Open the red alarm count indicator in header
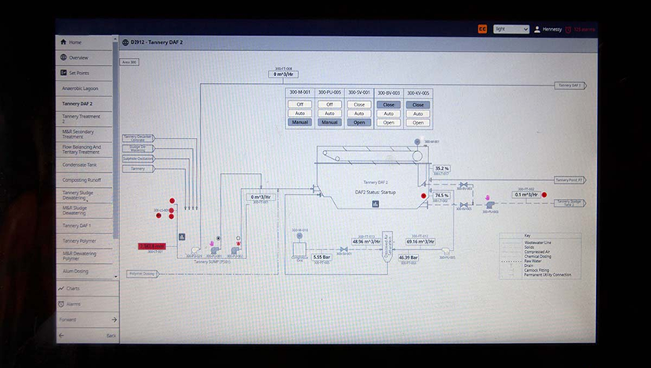Image resolution: width=651 pixels, height=368 pixels. coord(581,30)
